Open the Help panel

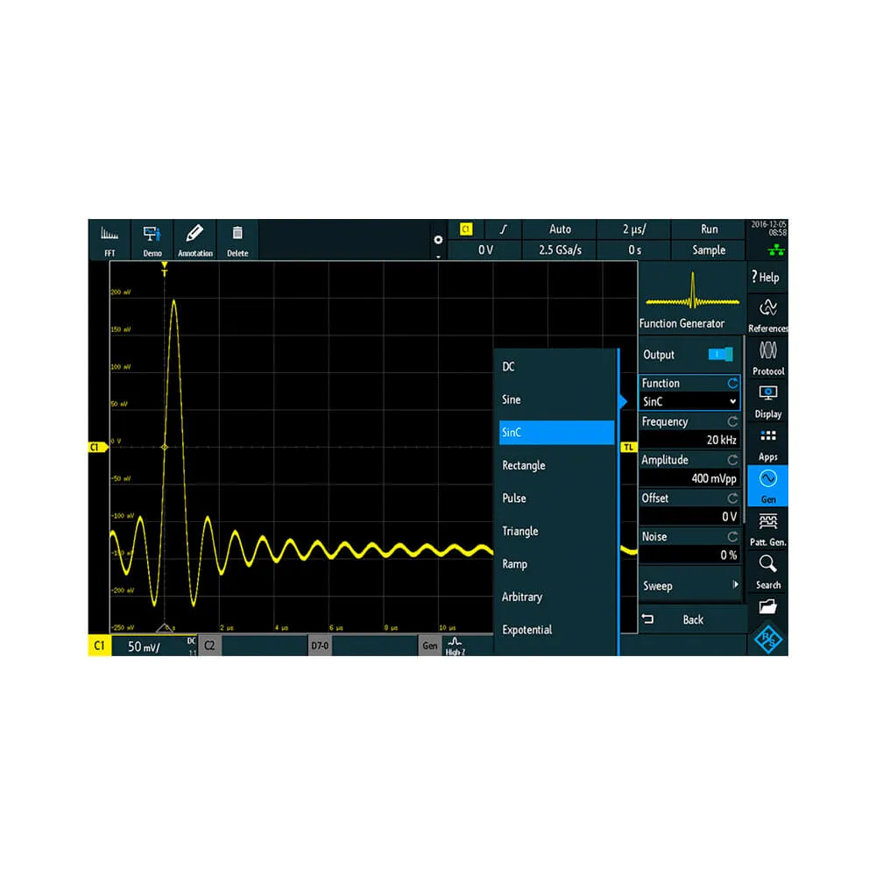[x=766, y=278]
